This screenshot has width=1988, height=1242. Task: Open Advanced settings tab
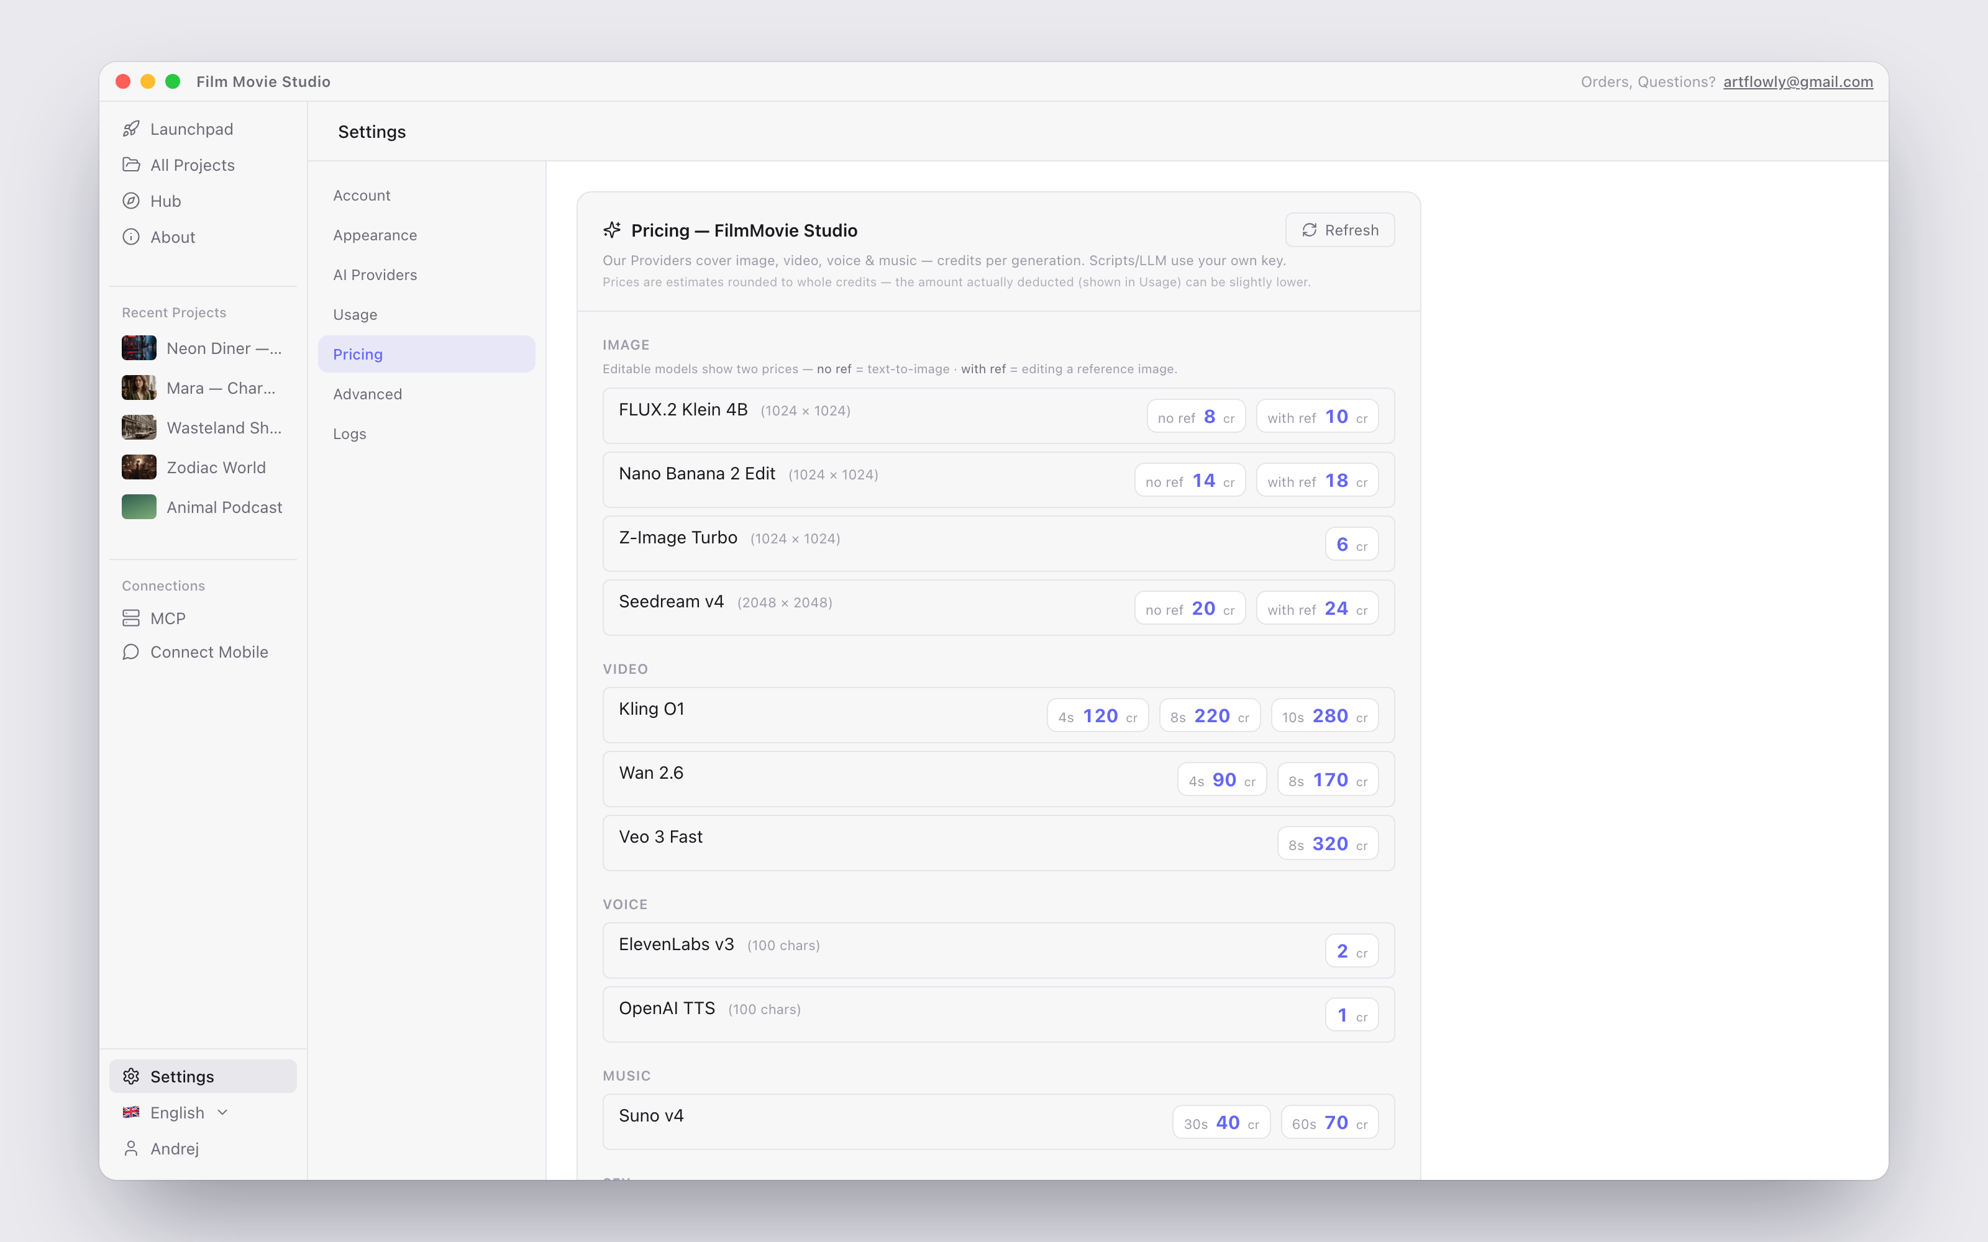(x=426, y=394)
